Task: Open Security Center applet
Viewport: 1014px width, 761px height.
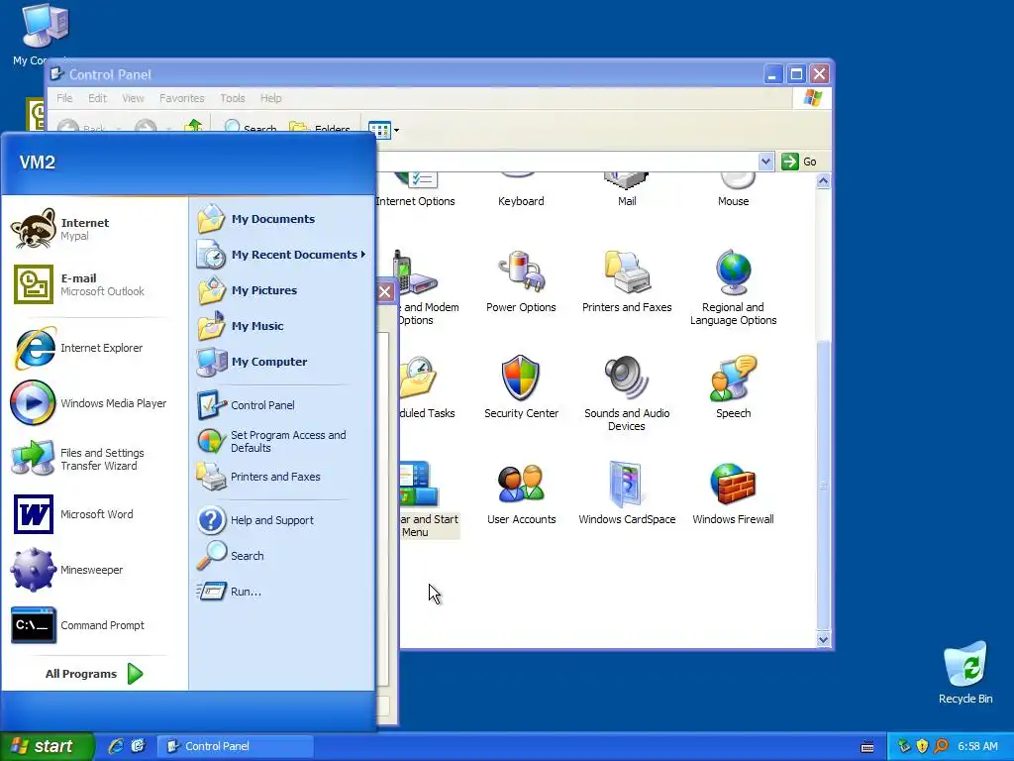Action: tap(521, 387)
